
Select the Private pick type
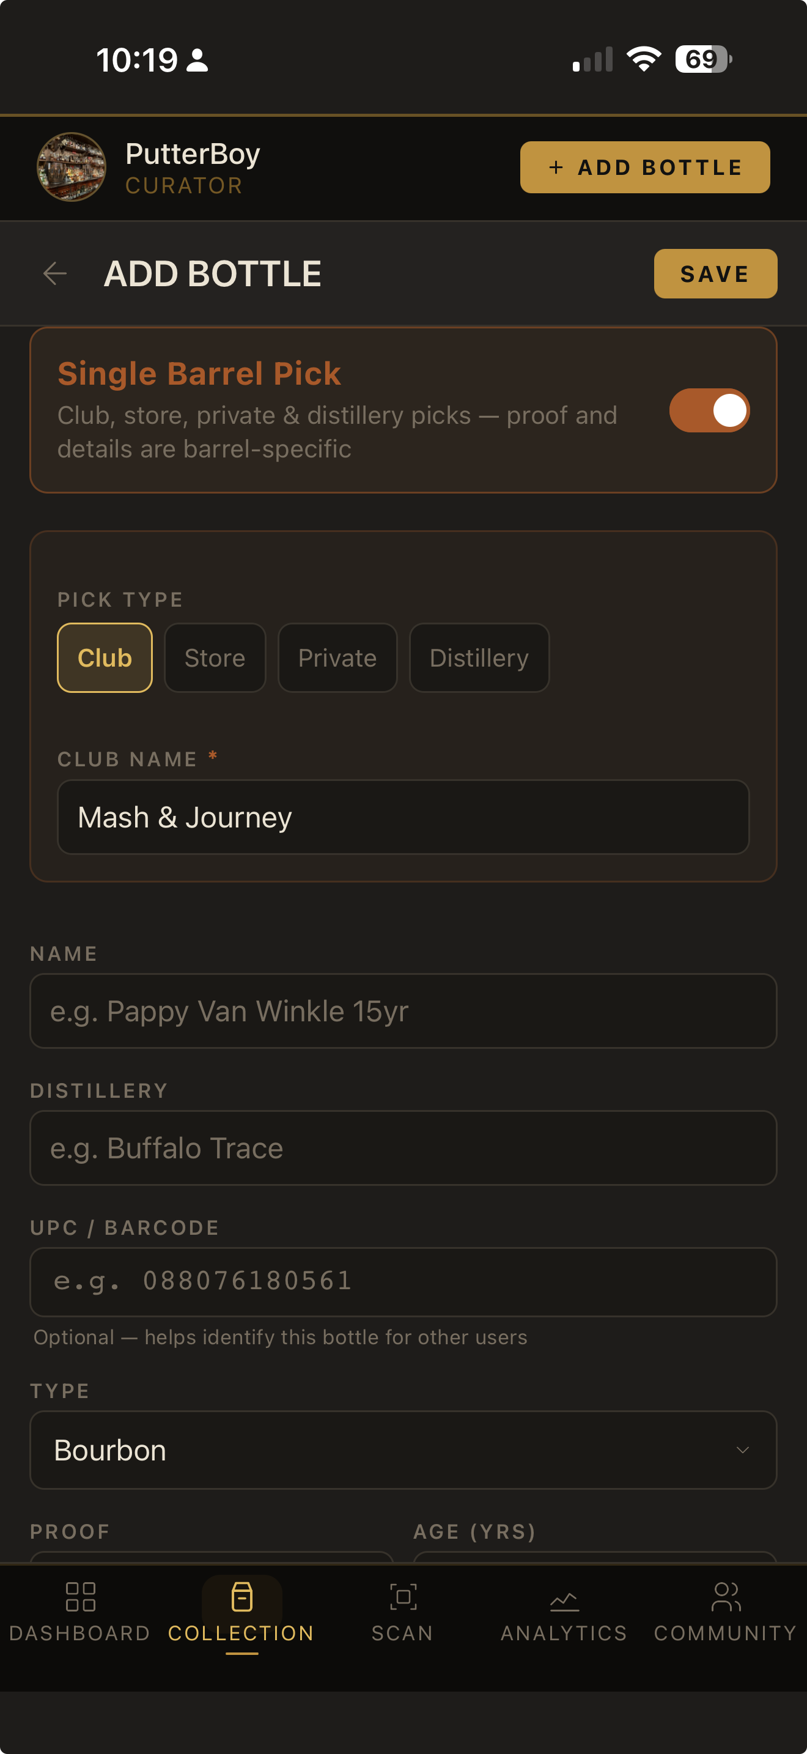pyautogui.click(x=337, y=658)
